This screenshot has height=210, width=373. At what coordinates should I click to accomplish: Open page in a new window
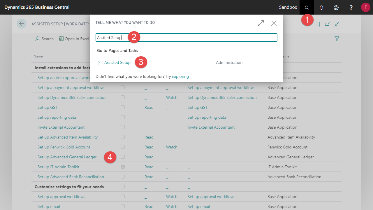[327, 24]
